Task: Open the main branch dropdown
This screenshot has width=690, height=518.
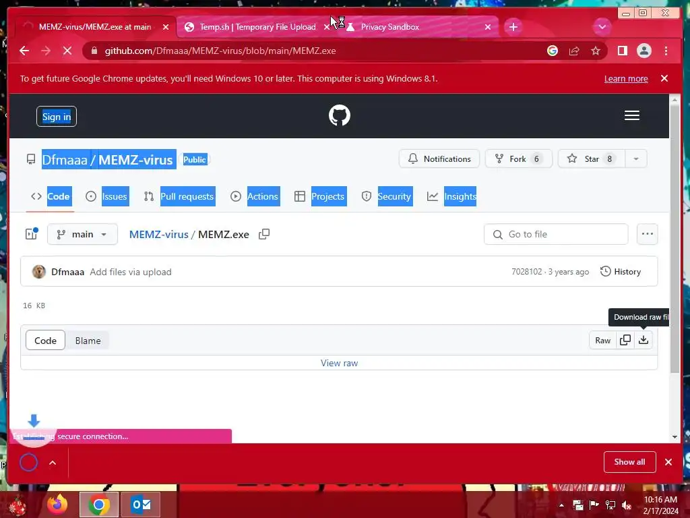Action: pyautogui.click(x=82, y=234)
